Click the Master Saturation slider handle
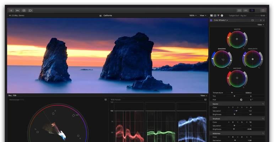This screenshot has width=274, height=142. click(237, 111)
